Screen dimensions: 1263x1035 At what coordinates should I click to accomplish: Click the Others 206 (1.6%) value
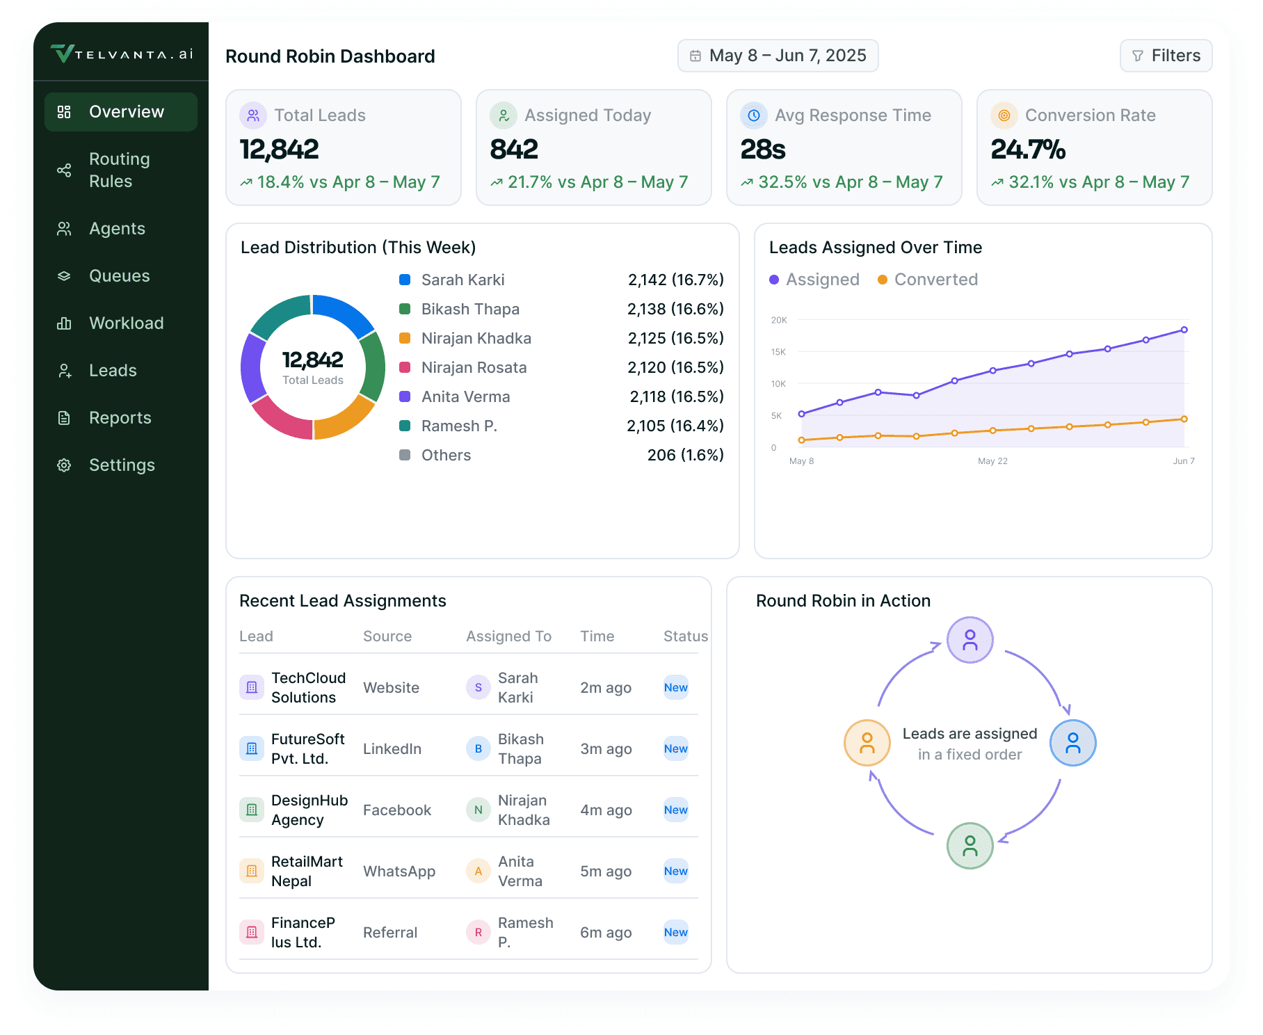686,456
